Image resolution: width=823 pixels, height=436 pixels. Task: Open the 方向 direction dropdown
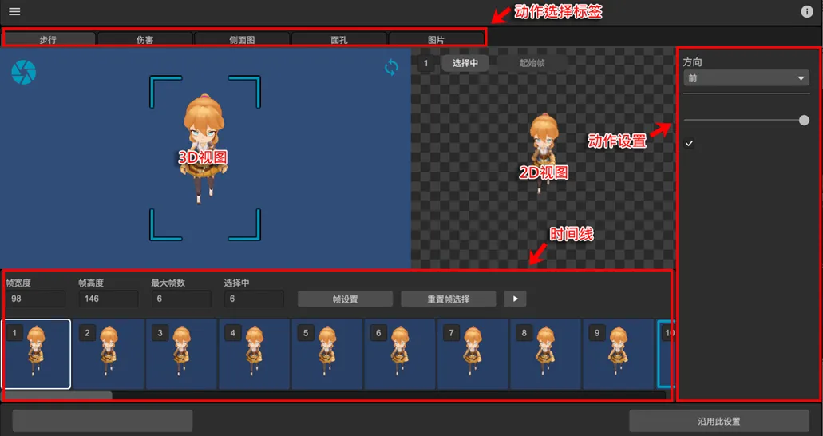(746, 78)
